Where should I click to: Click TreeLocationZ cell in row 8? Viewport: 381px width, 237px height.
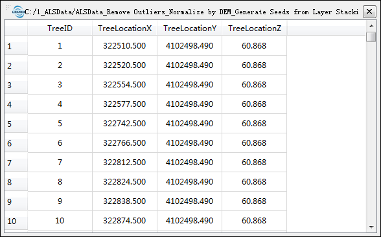point(255,181)
